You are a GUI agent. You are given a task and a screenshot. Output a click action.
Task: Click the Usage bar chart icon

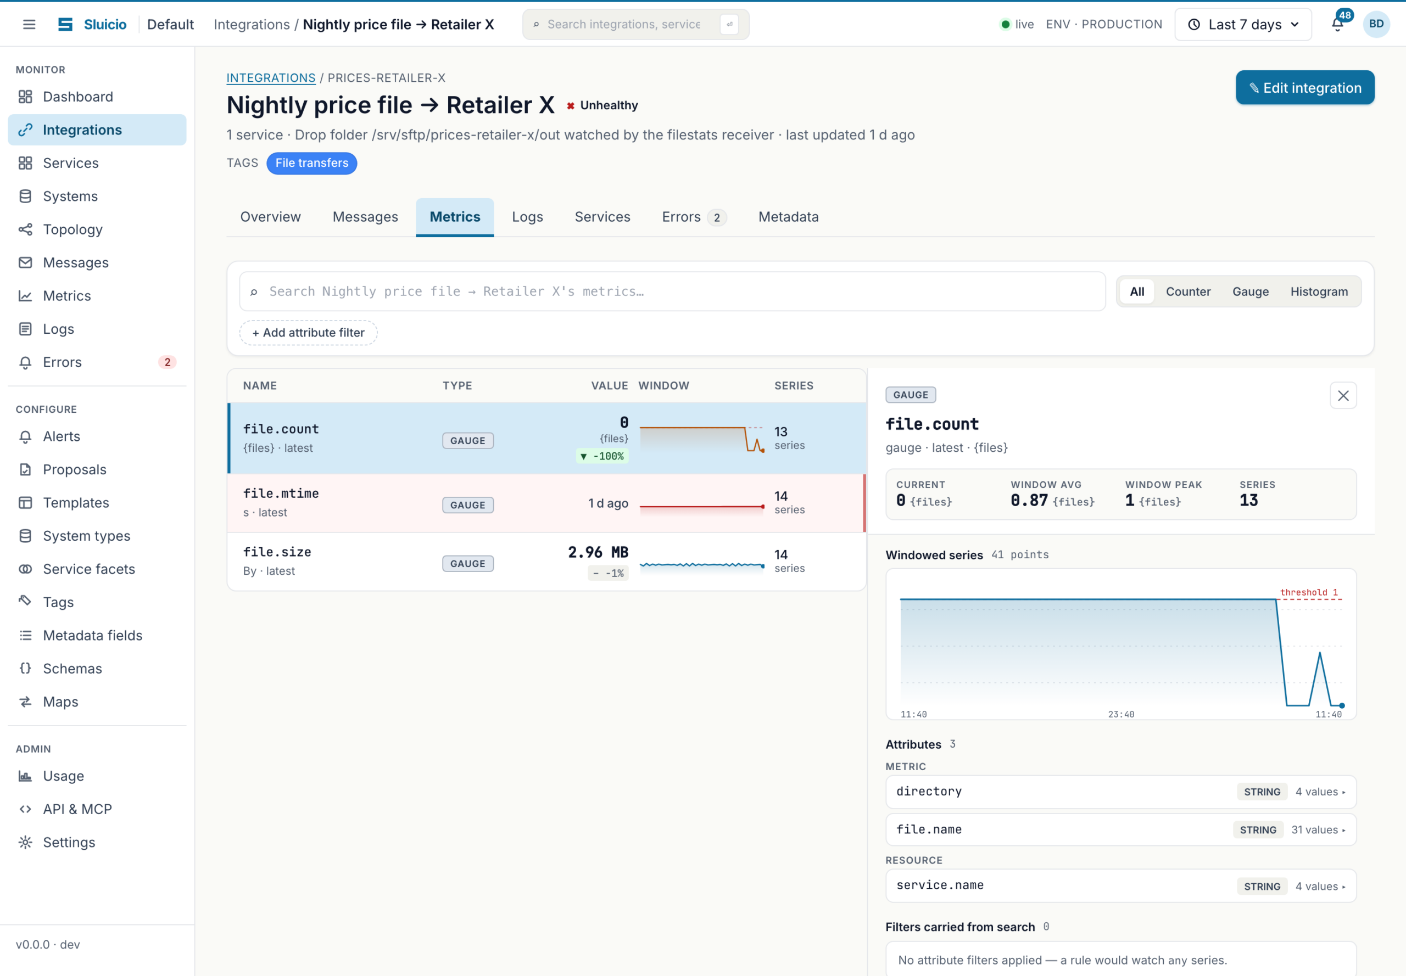click(25, 776)
